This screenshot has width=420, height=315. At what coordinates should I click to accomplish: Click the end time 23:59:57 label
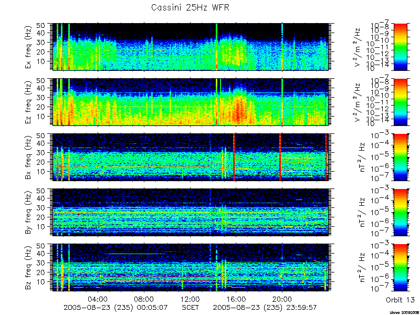[301, 307]
